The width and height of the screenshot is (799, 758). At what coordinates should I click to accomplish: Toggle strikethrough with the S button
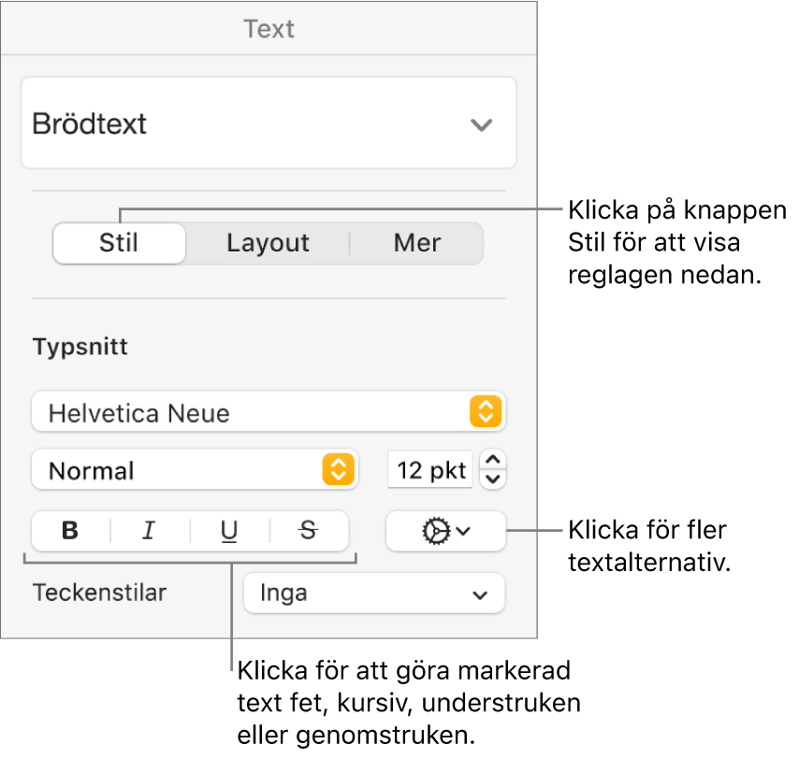pos(309,531)
